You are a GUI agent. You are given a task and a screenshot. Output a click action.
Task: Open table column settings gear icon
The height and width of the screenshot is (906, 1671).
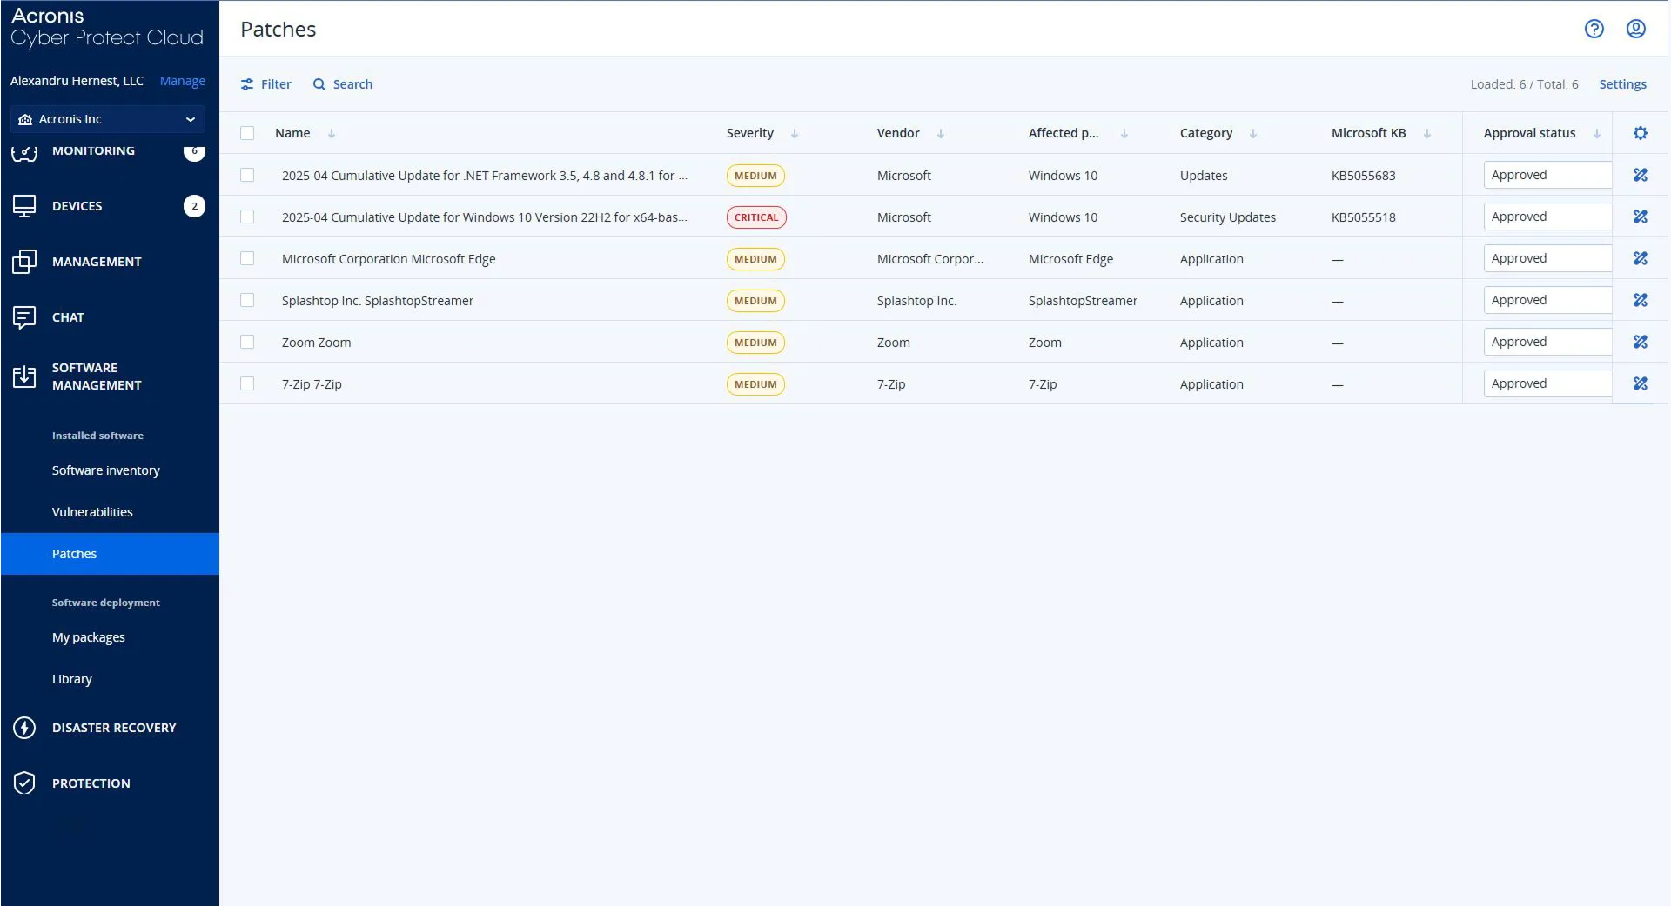point(1641,133)
